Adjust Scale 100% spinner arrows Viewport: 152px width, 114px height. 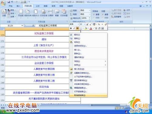(x=89, y=18)
